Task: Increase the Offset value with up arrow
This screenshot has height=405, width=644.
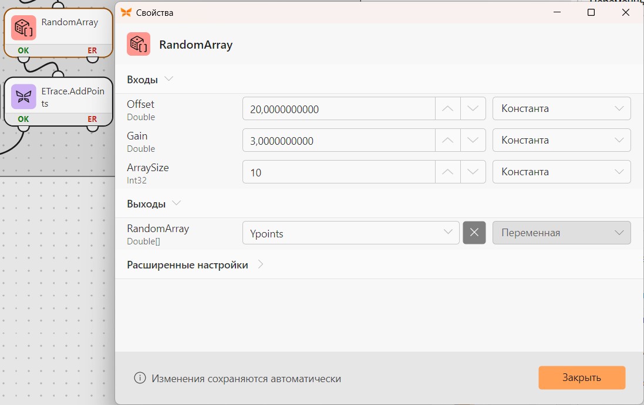Action: pos(448,108)
